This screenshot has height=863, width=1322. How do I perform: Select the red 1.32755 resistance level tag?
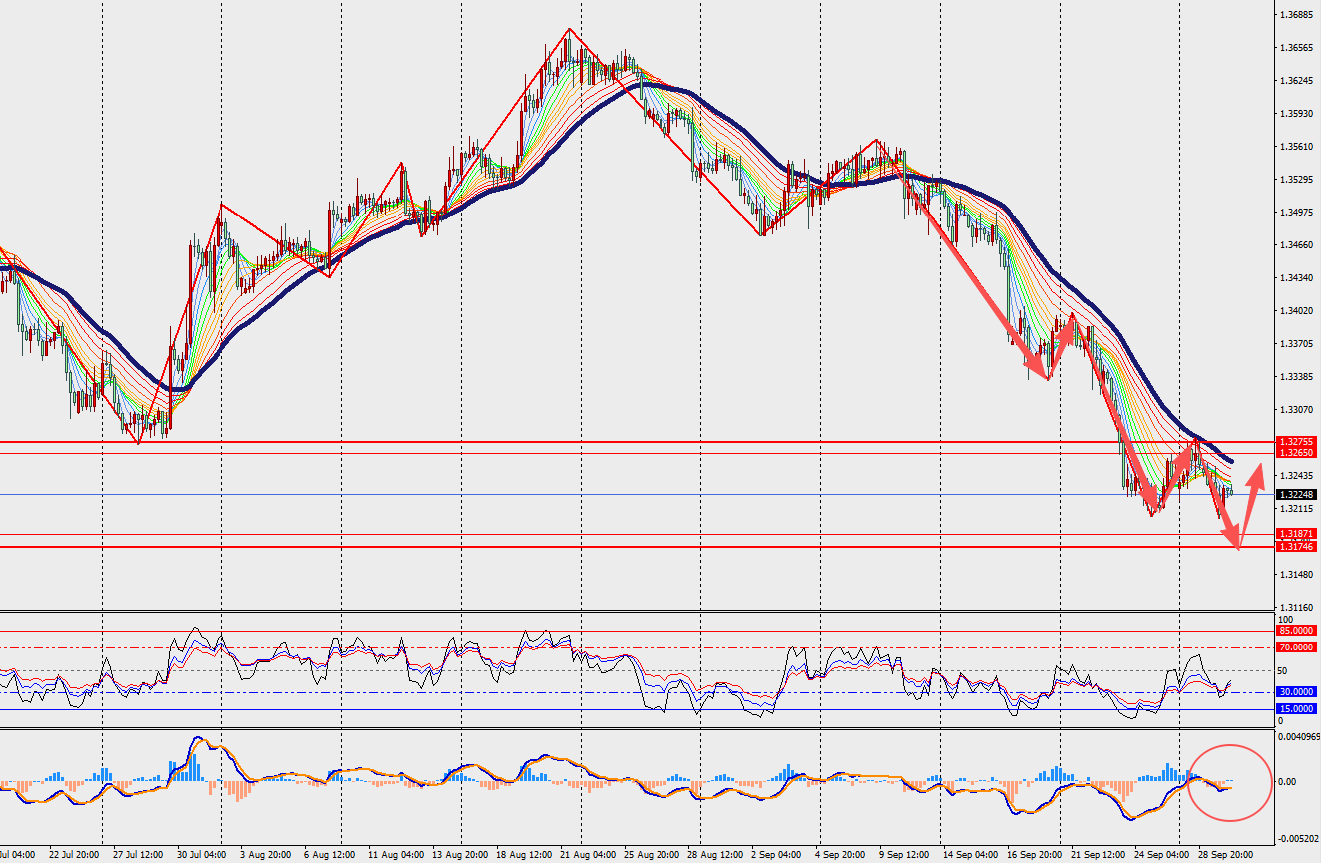pos(1298,442)
